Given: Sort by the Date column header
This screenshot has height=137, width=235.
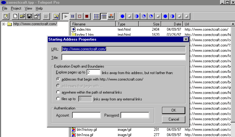Looking at the screenshot, I should pyautogui.click(x=172, y=24).
